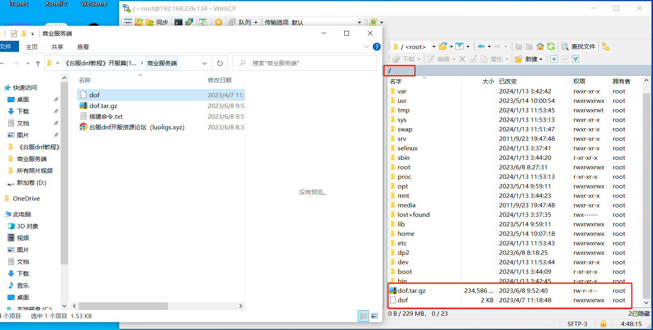This screenshot has height=330, width=653.
Task: Open Explorer quick access toolbar dropdown
Action: 32,34
